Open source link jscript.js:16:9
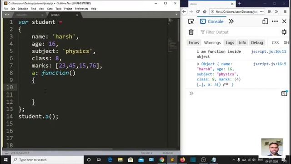This screenshot has height=164, width=291. click(x=270, y=64)
